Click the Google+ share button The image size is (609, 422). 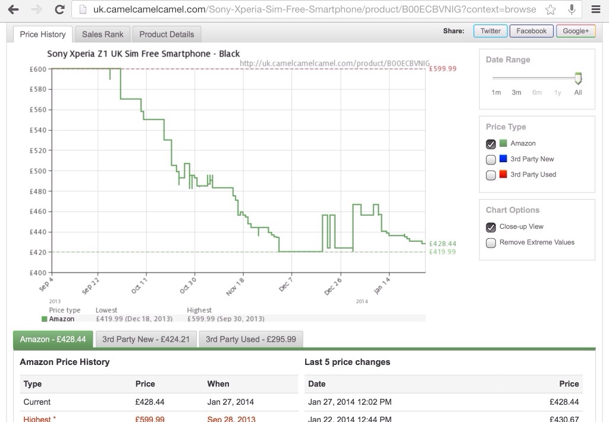click(x=575, y=31)
